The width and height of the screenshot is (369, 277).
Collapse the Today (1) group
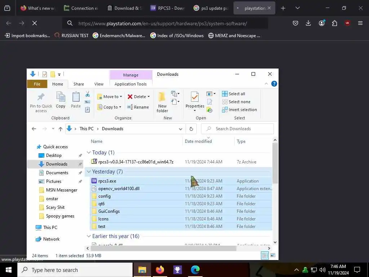(x=89, y=153)
